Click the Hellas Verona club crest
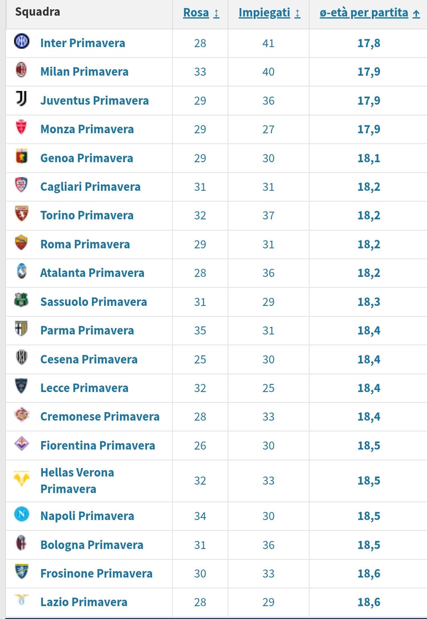Screen dimensions: 427x619 (x=22, y=479)
